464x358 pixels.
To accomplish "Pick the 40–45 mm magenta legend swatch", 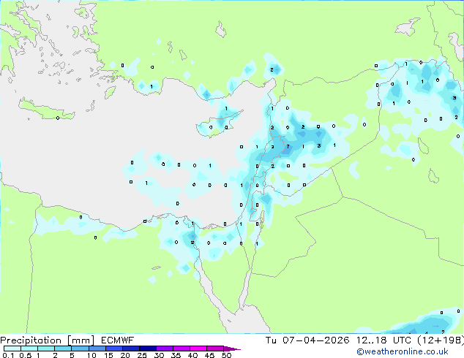I will (x=198, y=349).
